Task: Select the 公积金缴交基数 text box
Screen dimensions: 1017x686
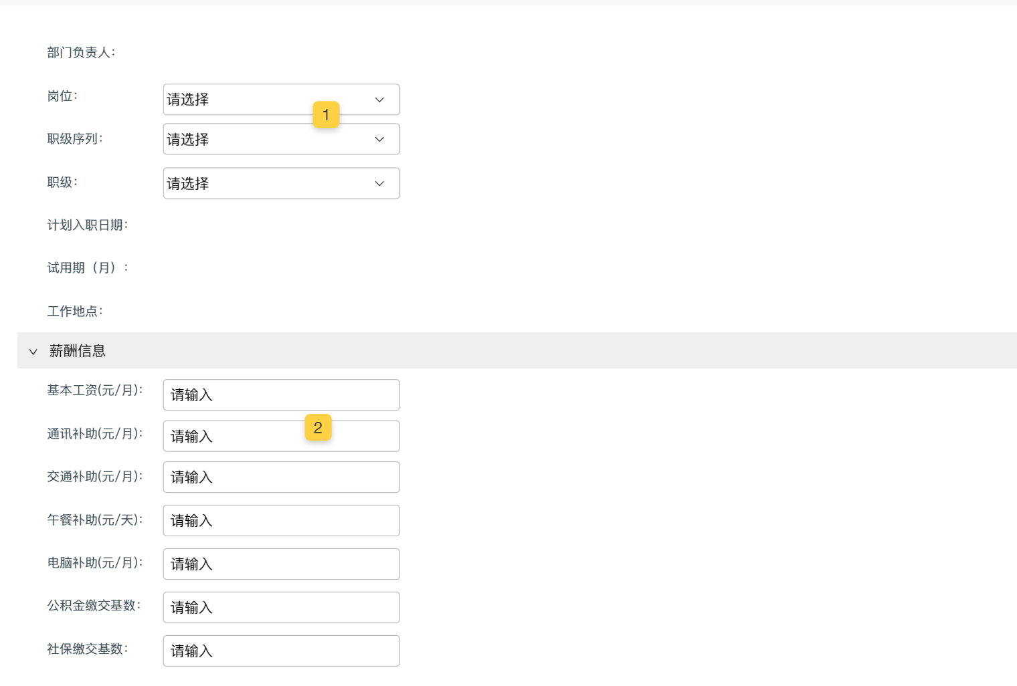Action: click(281, 608)
